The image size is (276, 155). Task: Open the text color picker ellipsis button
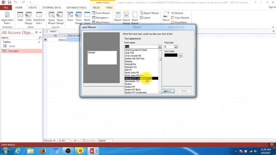[180, 56]
